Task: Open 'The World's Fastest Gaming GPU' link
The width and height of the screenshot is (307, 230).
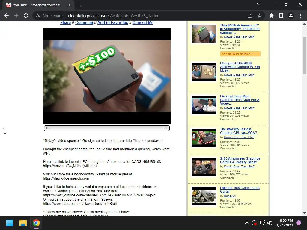Action: (x=238, y=131)
